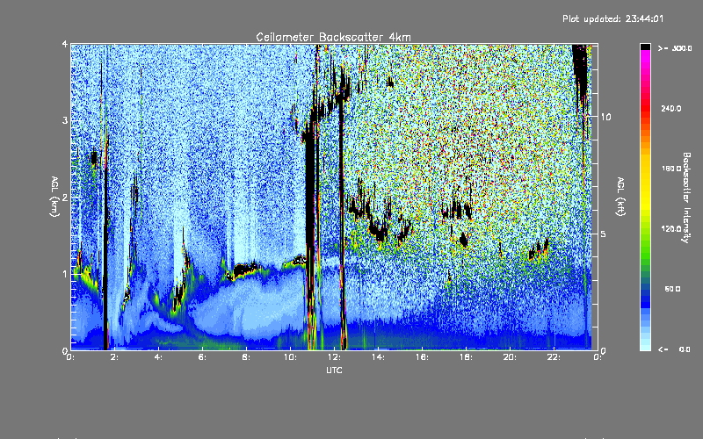The height and width of the screenshot is (439, 703).
Task: Click the '3' km label on left axis
Action: pos(65,121)
